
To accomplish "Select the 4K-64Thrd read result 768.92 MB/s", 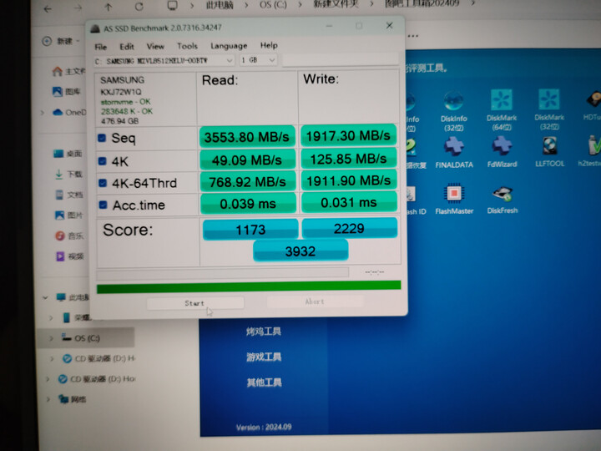I will [x=248, y=181].
